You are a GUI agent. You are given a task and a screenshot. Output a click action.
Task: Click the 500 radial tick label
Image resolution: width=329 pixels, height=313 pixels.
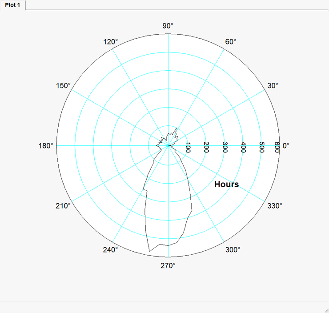[x=262, y=148]
